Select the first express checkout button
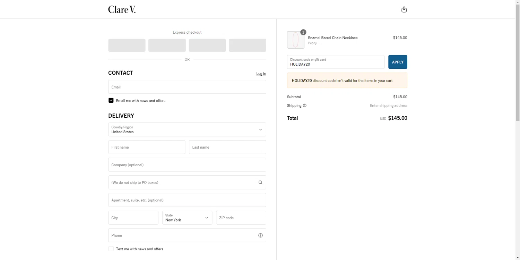 point(127,45)
